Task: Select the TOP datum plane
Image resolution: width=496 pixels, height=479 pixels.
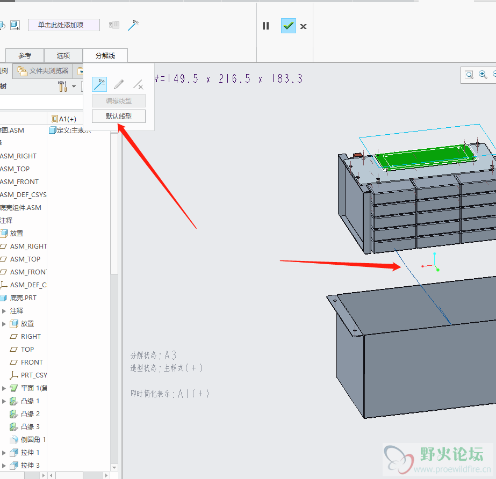Action: point(27,350)
